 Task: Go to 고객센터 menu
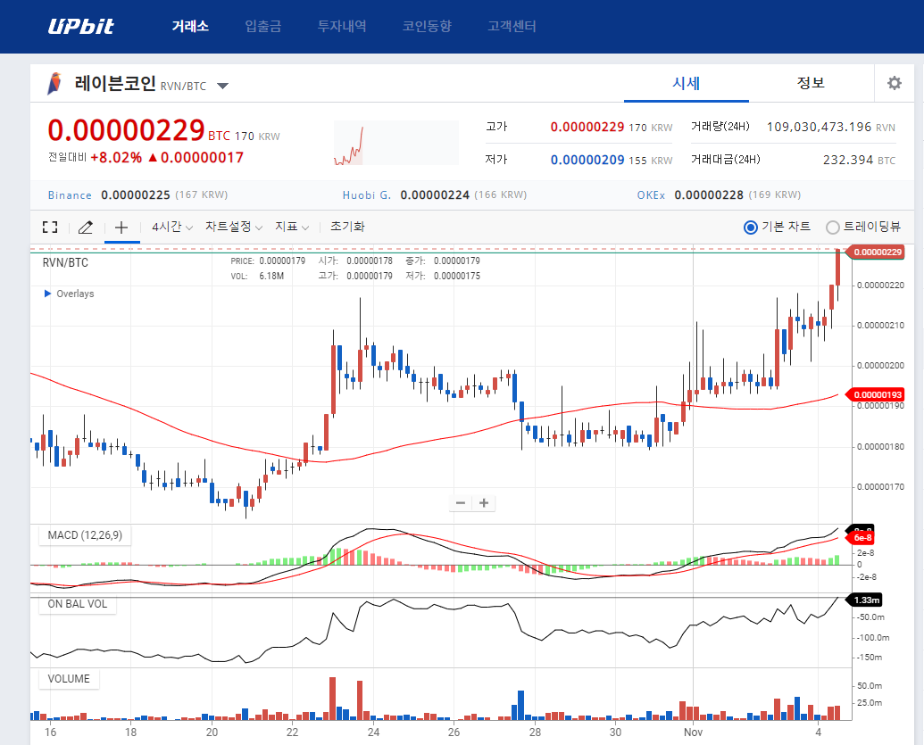pyautogui.click(x=512, y=26)
